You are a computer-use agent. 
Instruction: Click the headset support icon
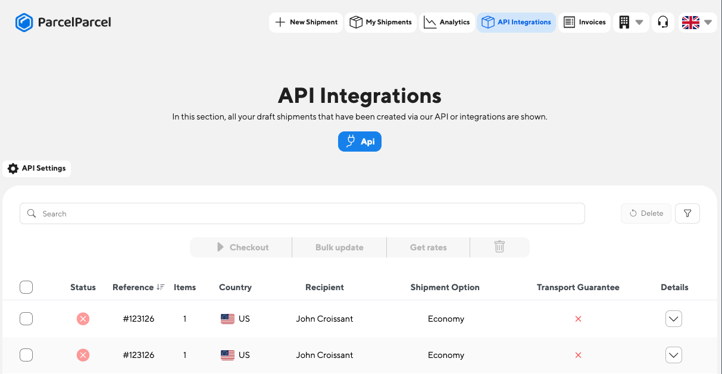pos(663,23)
